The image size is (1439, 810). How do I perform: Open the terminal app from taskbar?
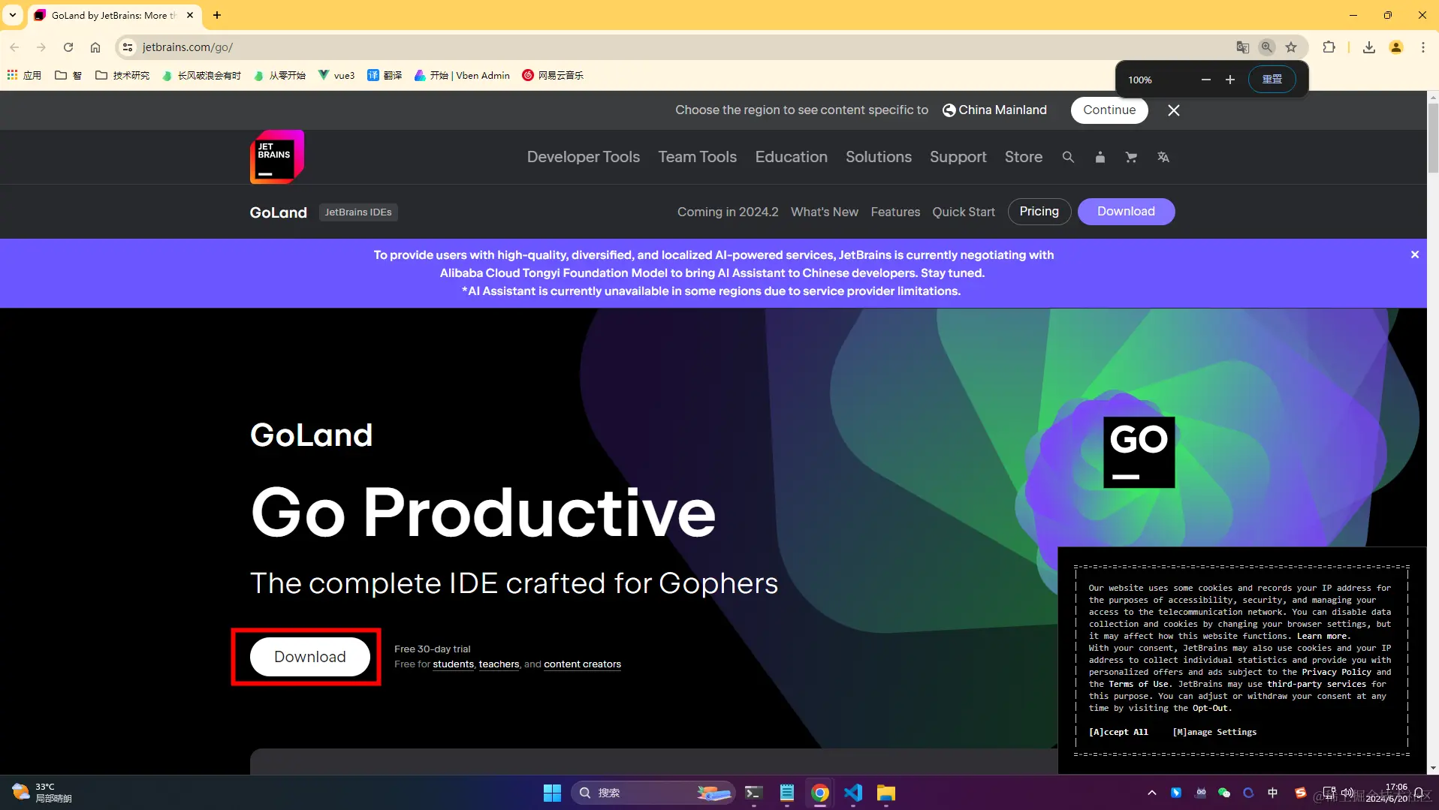[x=754, y=793]
